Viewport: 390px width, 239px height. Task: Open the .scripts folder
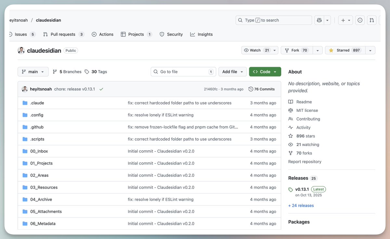click(37, 139)
